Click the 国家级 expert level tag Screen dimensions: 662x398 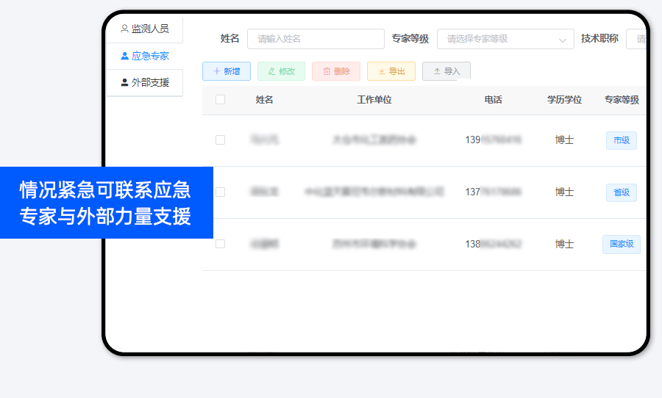pos(621,245)
